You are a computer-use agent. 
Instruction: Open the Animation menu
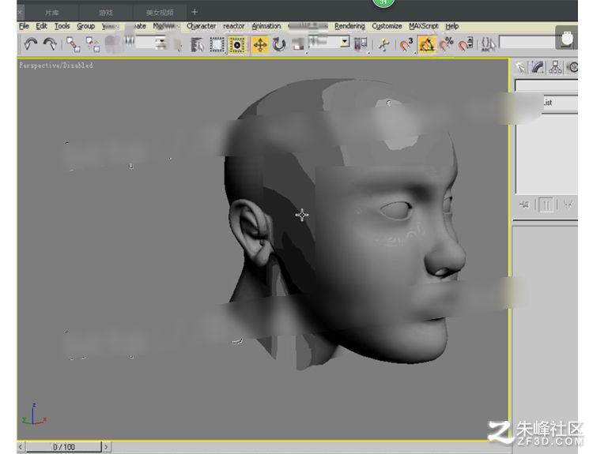coord(266,26)
